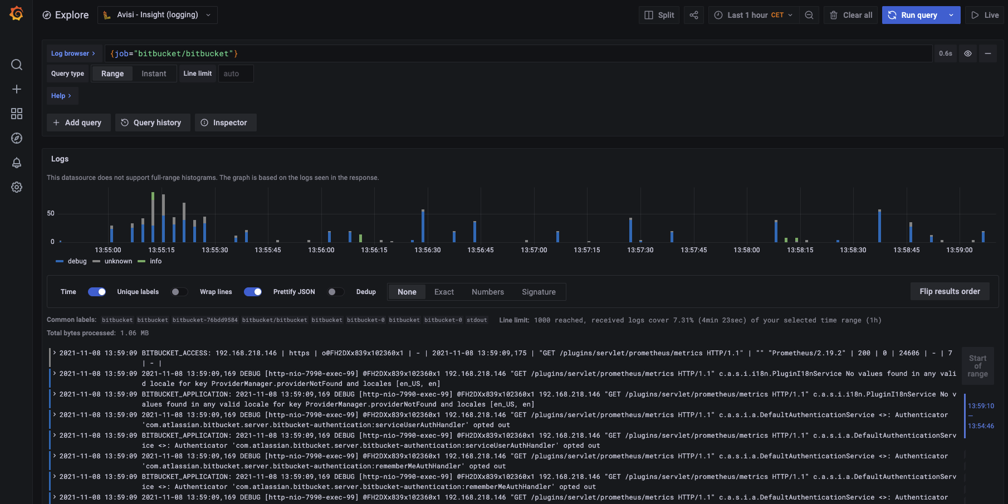Select the Instant query type
This screenshot has width=1008, height=504.
tap(154, 74)
